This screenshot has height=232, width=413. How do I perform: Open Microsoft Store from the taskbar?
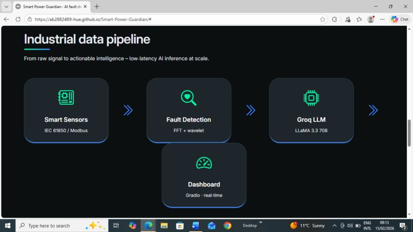click(x=180, y=226)
